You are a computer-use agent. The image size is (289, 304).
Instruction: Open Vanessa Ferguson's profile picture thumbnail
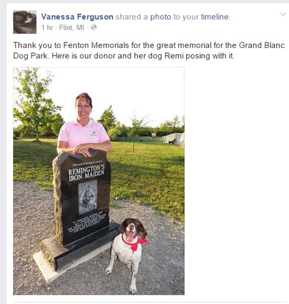point(25,22)
